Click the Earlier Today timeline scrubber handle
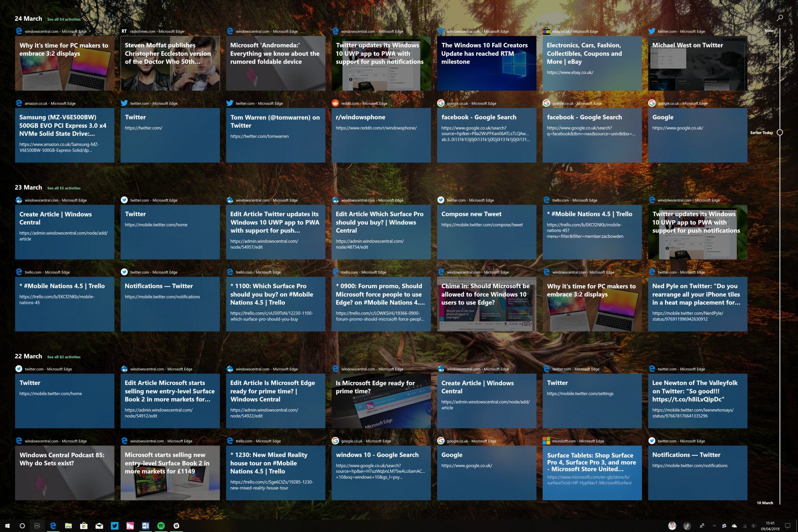Image resolution: width=798 pixels, height=532 pixels. 780,133
